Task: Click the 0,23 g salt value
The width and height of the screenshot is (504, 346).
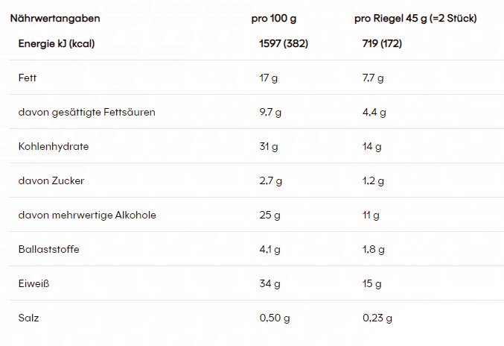Action: coord(377,318)
